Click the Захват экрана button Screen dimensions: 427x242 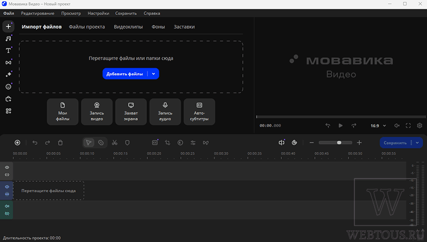pyautogui.click(x=131, y=112)
